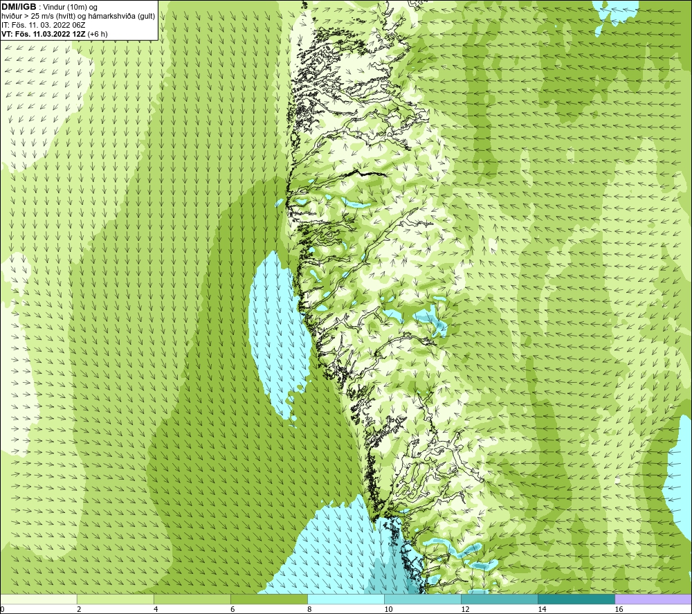Screen dimensions: 692x614
Task: Click the '0' tick label on color bar
Action: [x=2, y=610]
